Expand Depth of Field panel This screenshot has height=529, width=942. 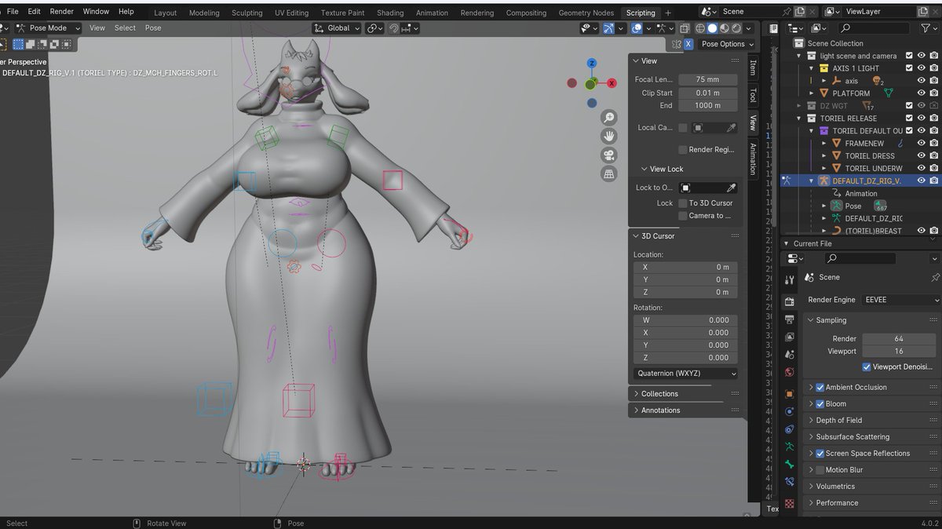click(871, 420)
